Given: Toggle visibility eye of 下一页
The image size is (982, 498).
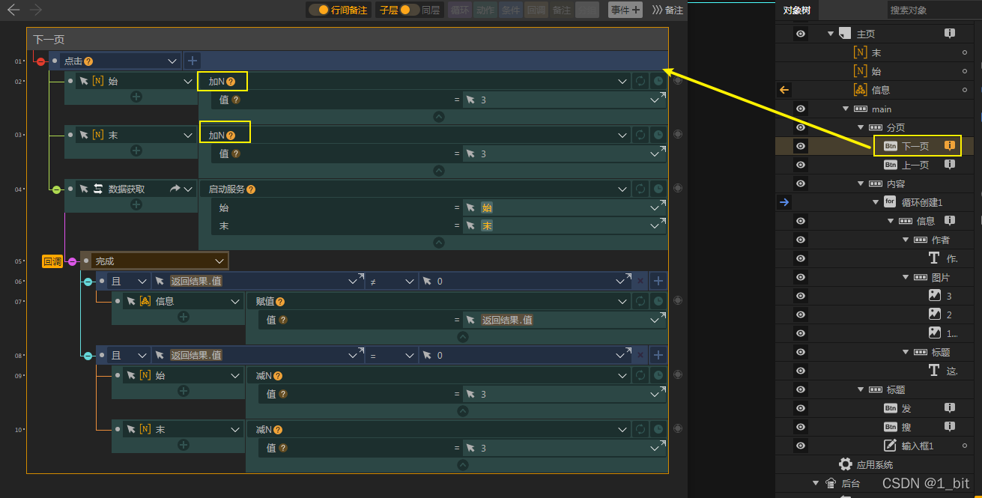Looking at the screenshot, I should point(801,146).
